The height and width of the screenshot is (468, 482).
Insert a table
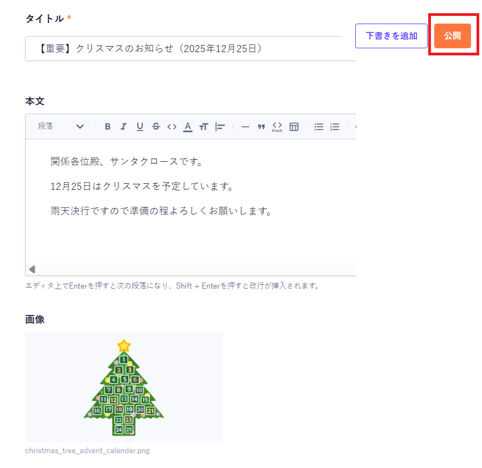click(x=294, y=127)
